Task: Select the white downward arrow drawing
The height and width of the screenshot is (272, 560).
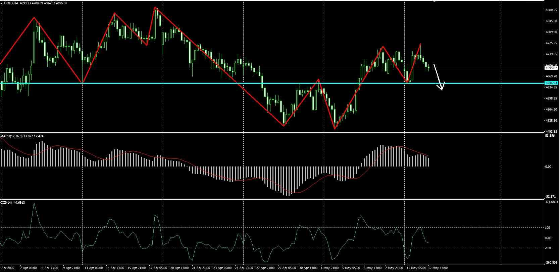Action: (x=439, y=77)
